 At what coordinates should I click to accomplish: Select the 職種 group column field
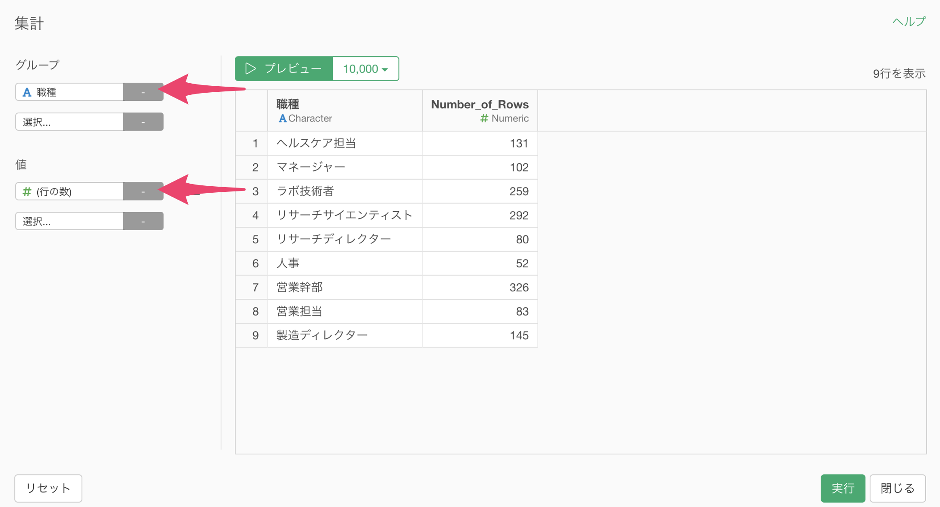pos(69,92)
